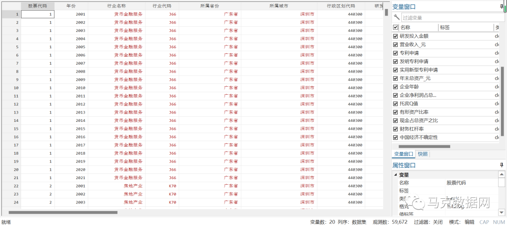Select the 行政区划代码 column header
Viewport: 507px width, 225px height.
tap(341, 6)
